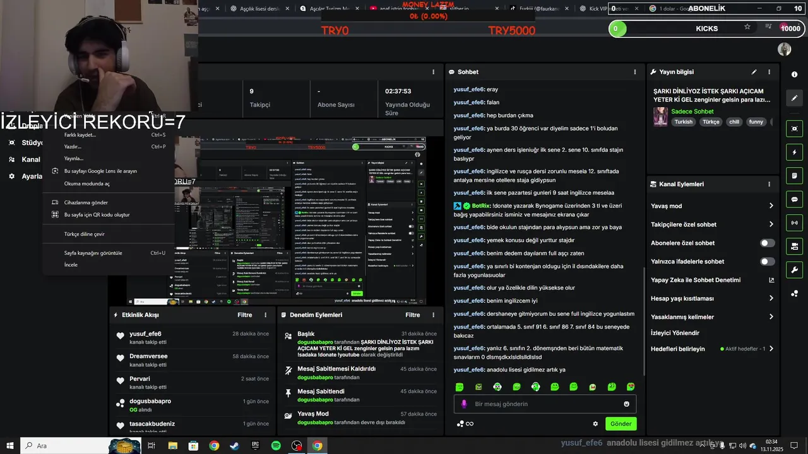Choose Cihazlarınıza gönder in context menu

(109, 202)
